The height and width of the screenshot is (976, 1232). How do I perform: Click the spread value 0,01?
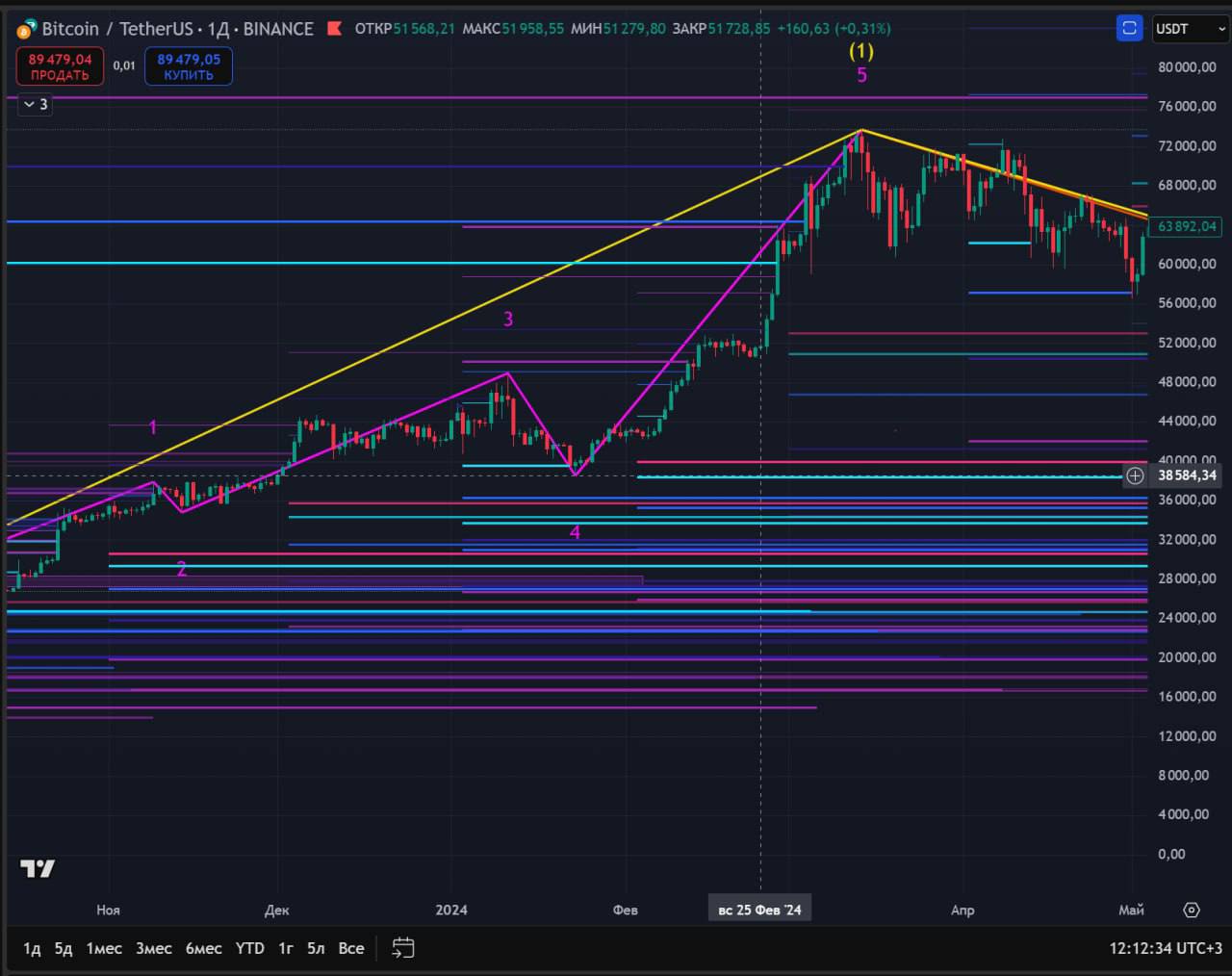[x=124, y=66]
